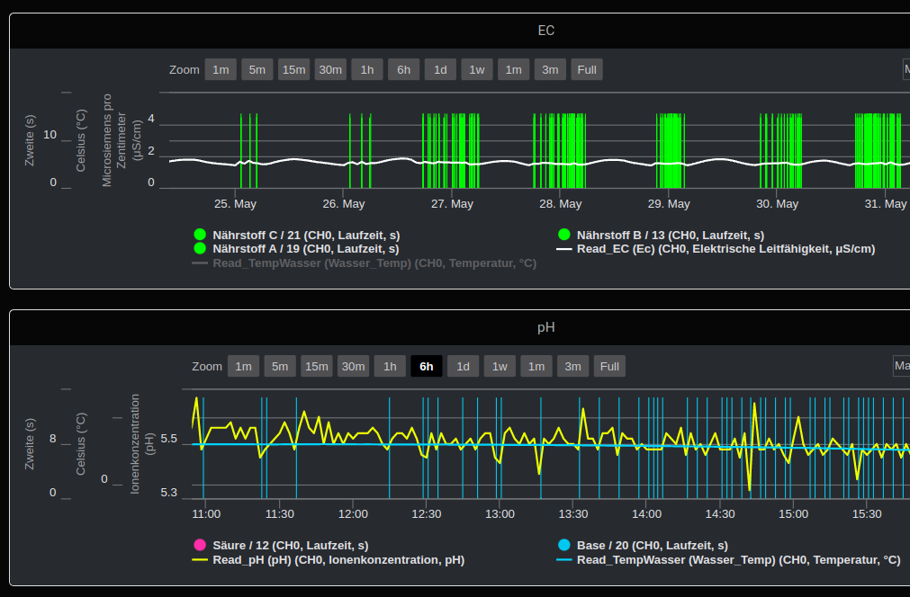
Task: Set EC chart zoom to 6h
Action: click(404, 70)
